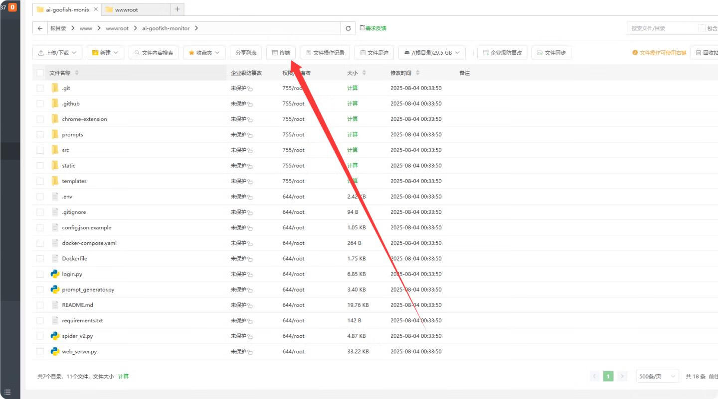Click the back arrow in path bar
The width and height of the screenshot is (718, 399).
[40, 28]
